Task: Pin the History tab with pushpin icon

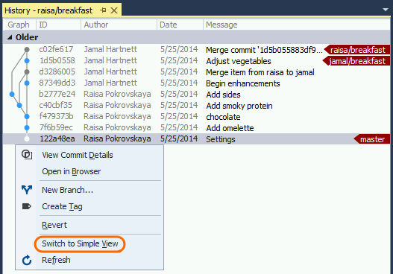Action: click(x=103, y=10)
